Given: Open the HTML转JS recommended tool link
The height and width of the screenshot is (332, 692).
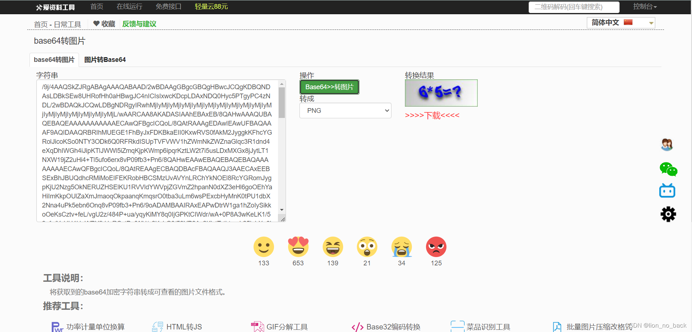Looking at the screenshot, I should tap(184, 327).
